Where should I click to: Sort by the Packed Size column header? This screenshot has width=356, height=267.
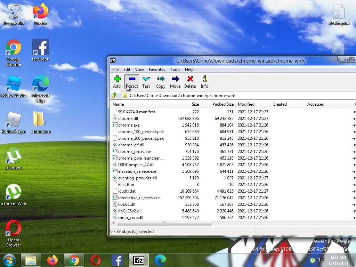[x=218, y=104]
